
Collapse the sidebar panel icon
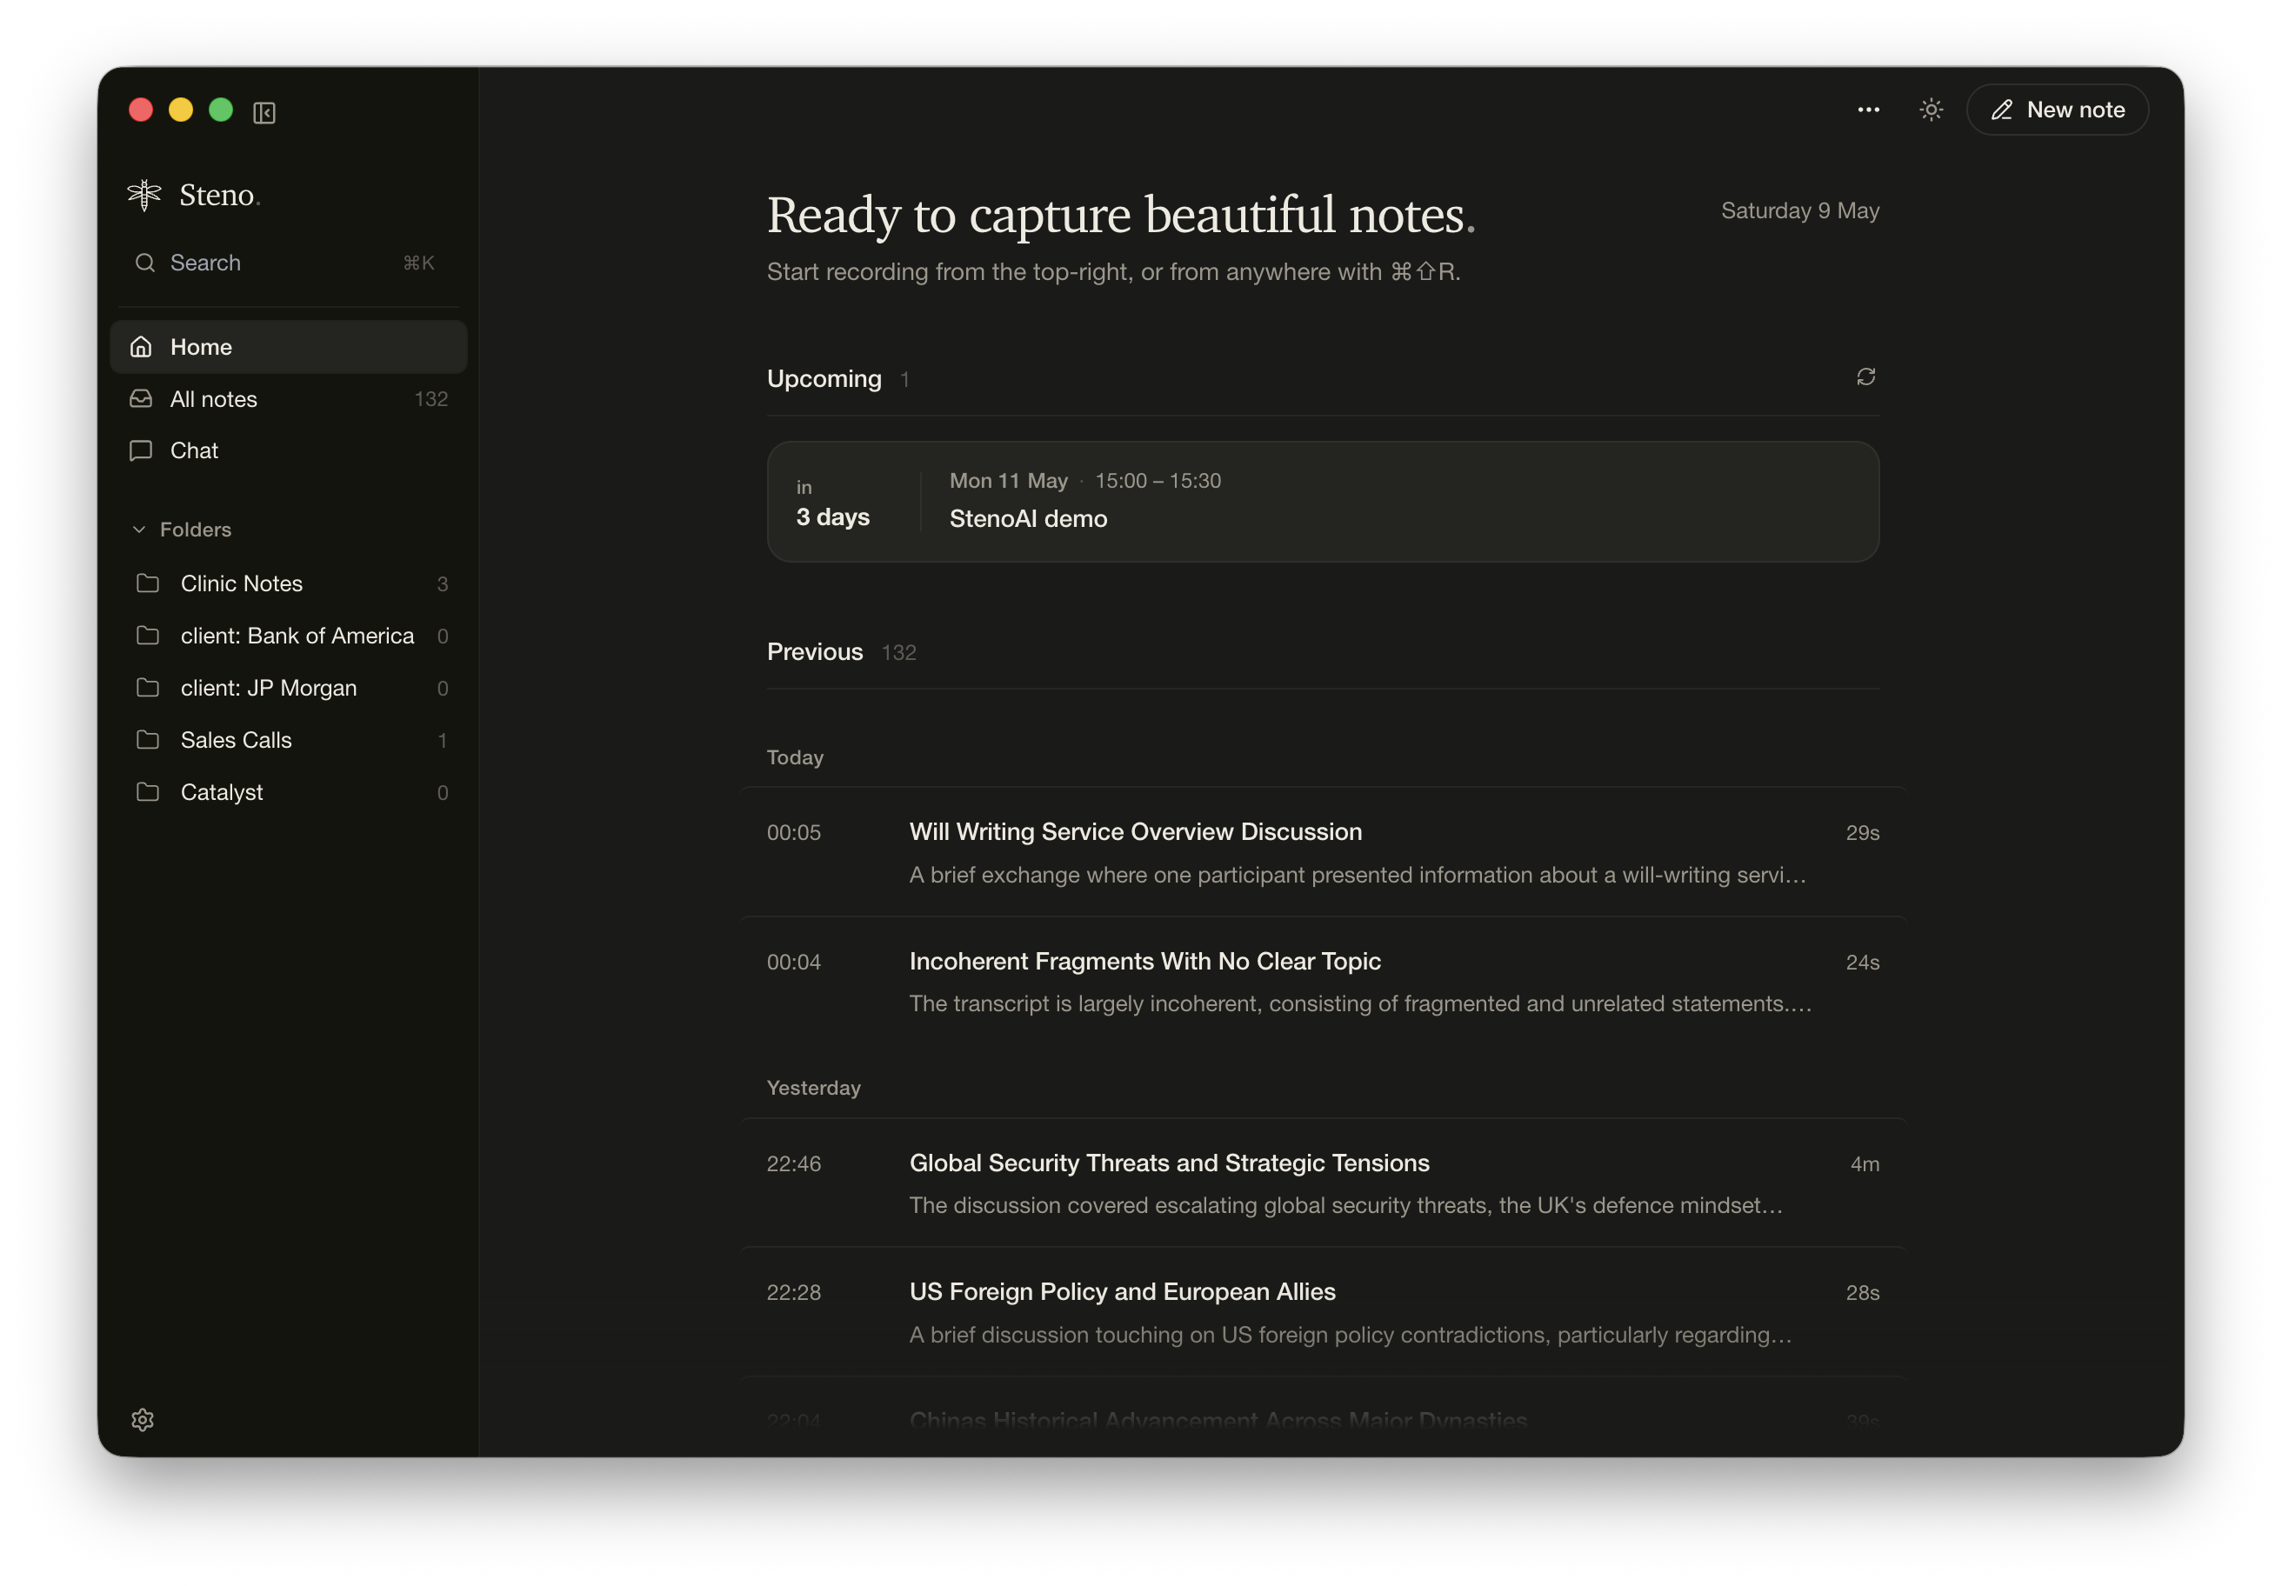(x=264, y=112)
